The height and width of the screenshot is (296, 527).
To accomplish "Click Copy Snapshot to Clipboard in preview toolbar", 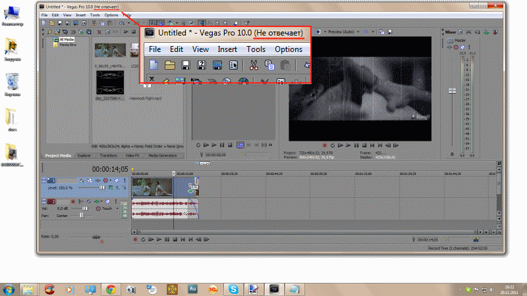I will point(382,32).
